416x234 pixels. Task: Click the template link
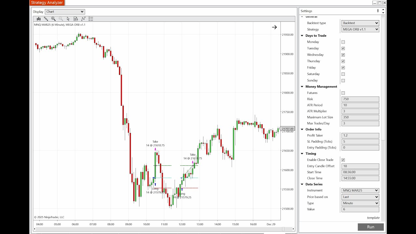click(x=373, y=218)
